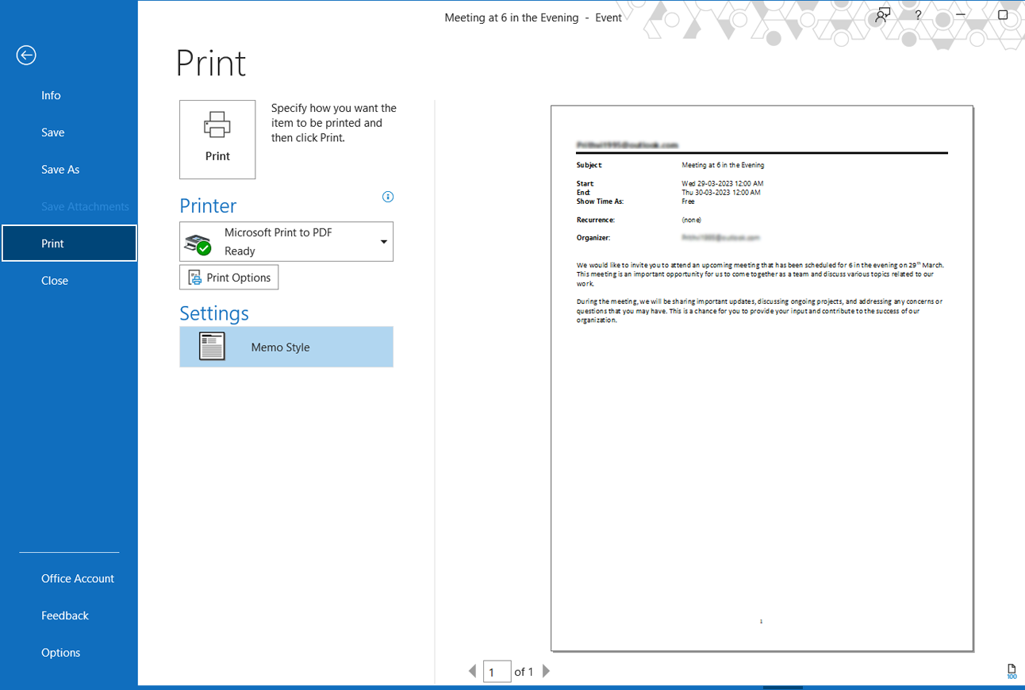Open the printer selection dropdown
Image resolution: width=1025 pixels, height=690 pixels.
382,241
